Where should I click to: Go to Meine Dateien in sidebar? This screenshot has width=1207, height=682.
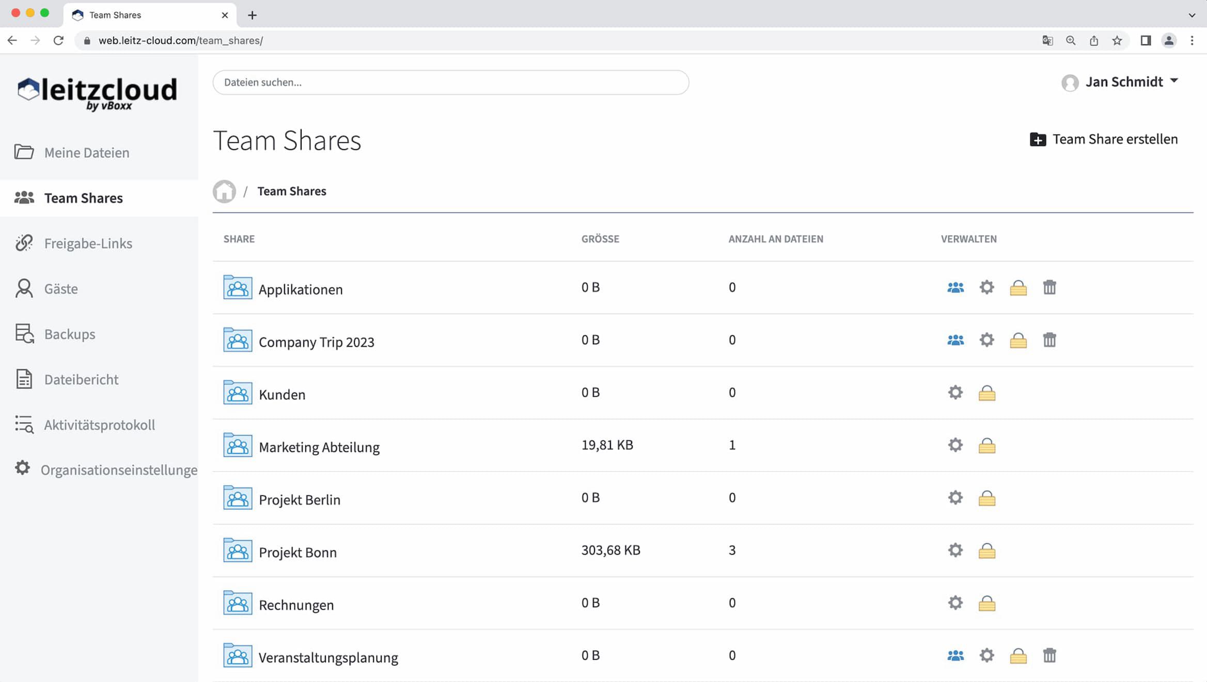[x=86, y=153]
